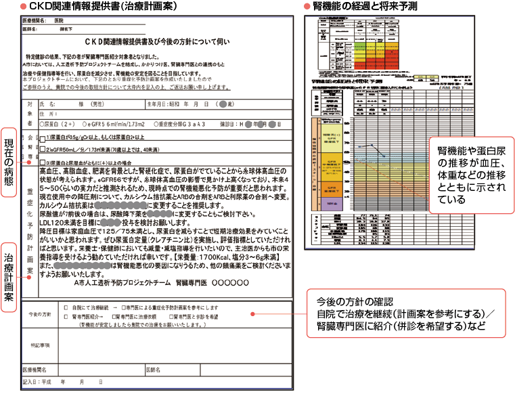Click the empty 特記事項 entry field
The width and height of the screenshot is (515, 394).
coord(175,345)
